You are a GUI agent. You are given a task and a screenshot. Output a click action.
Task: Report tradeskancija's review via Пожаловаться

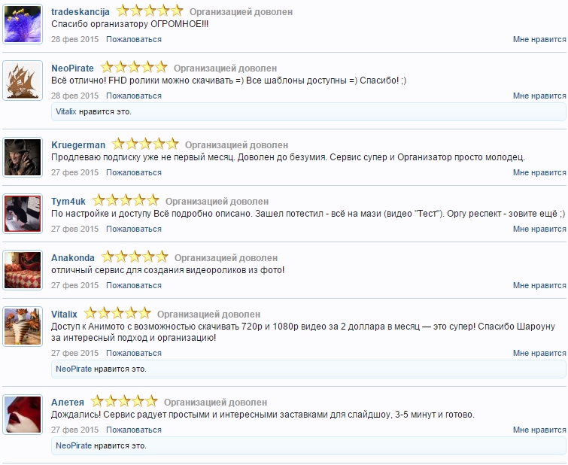tap(134, 39)
